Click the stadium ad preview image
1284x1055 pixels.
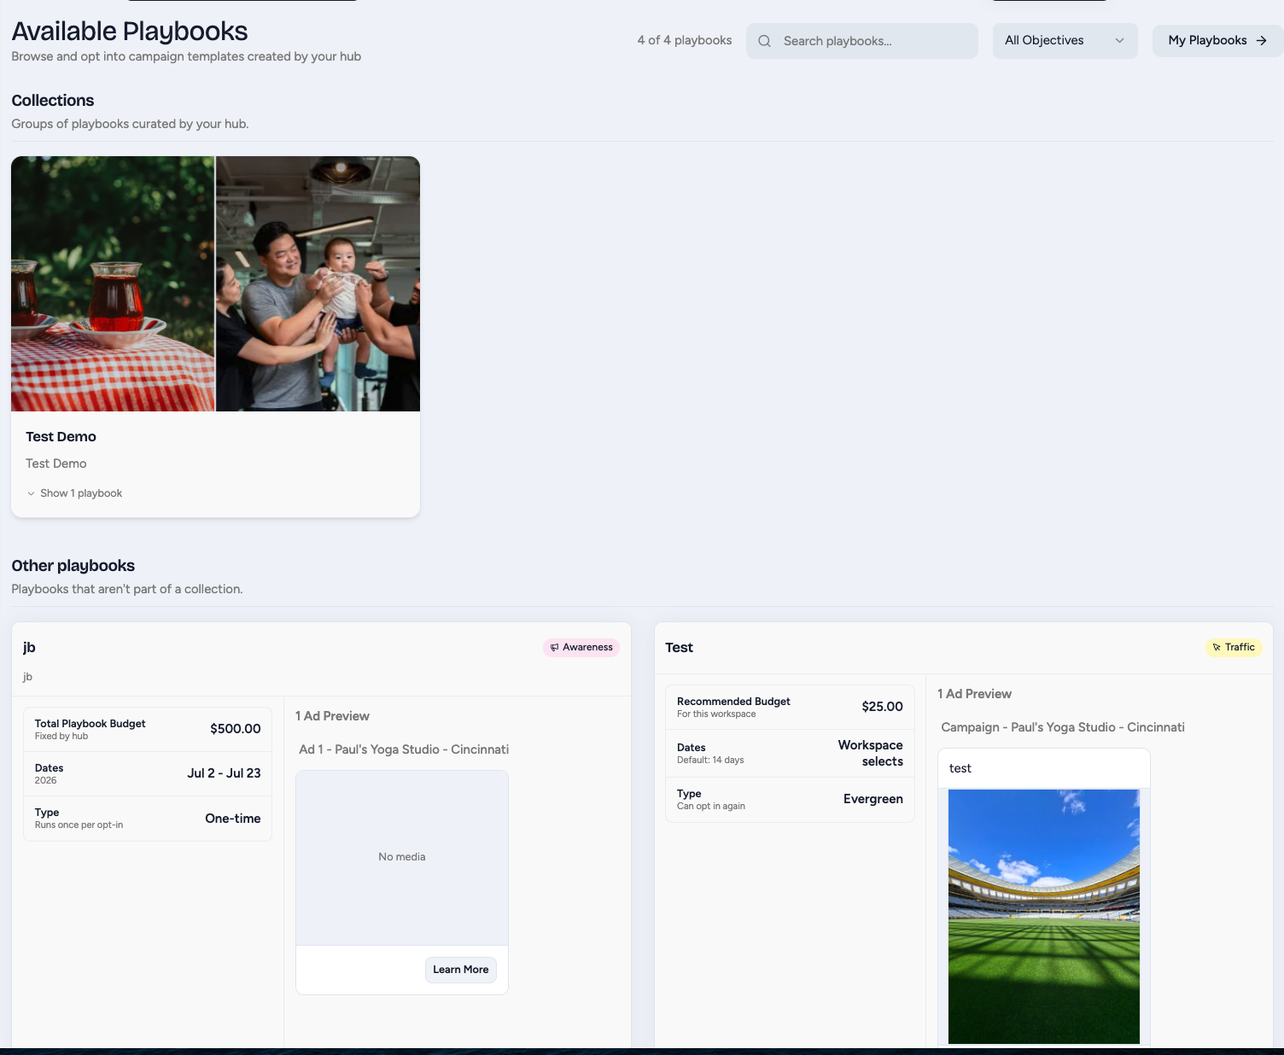pyautogui.click(x=1044, y=917)
